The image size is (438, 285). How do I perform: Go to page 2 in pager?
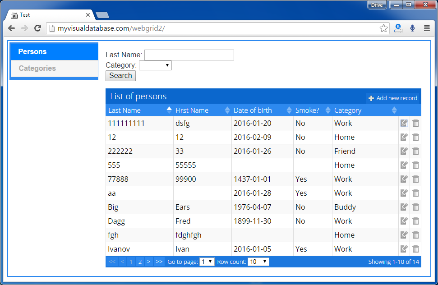pyautogui.click(x=140, y=262)
